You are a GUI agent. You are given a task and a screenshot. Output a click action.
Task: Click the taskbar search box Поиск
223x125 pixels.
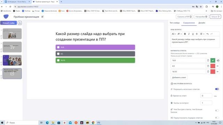coord(22,123)
